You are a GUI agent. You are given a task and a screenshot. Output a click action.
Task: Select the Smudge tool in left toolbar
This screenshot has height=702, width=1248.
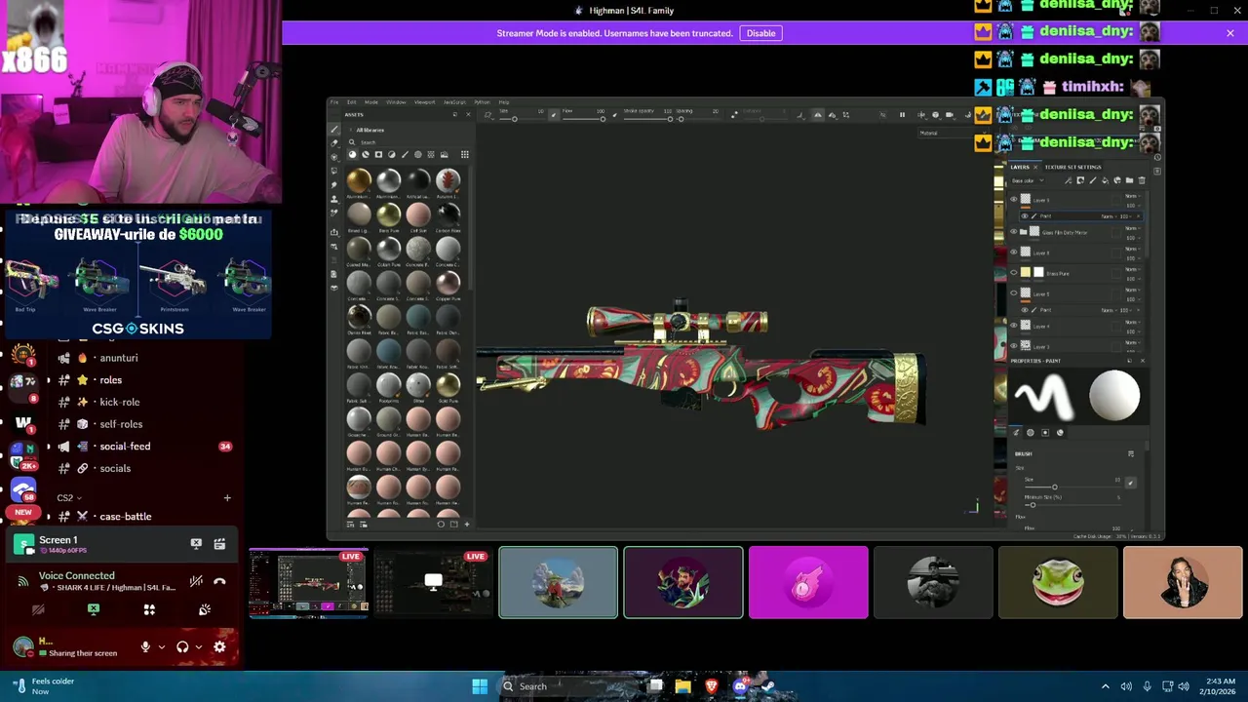pyautogui.click(x=333, y=184)
